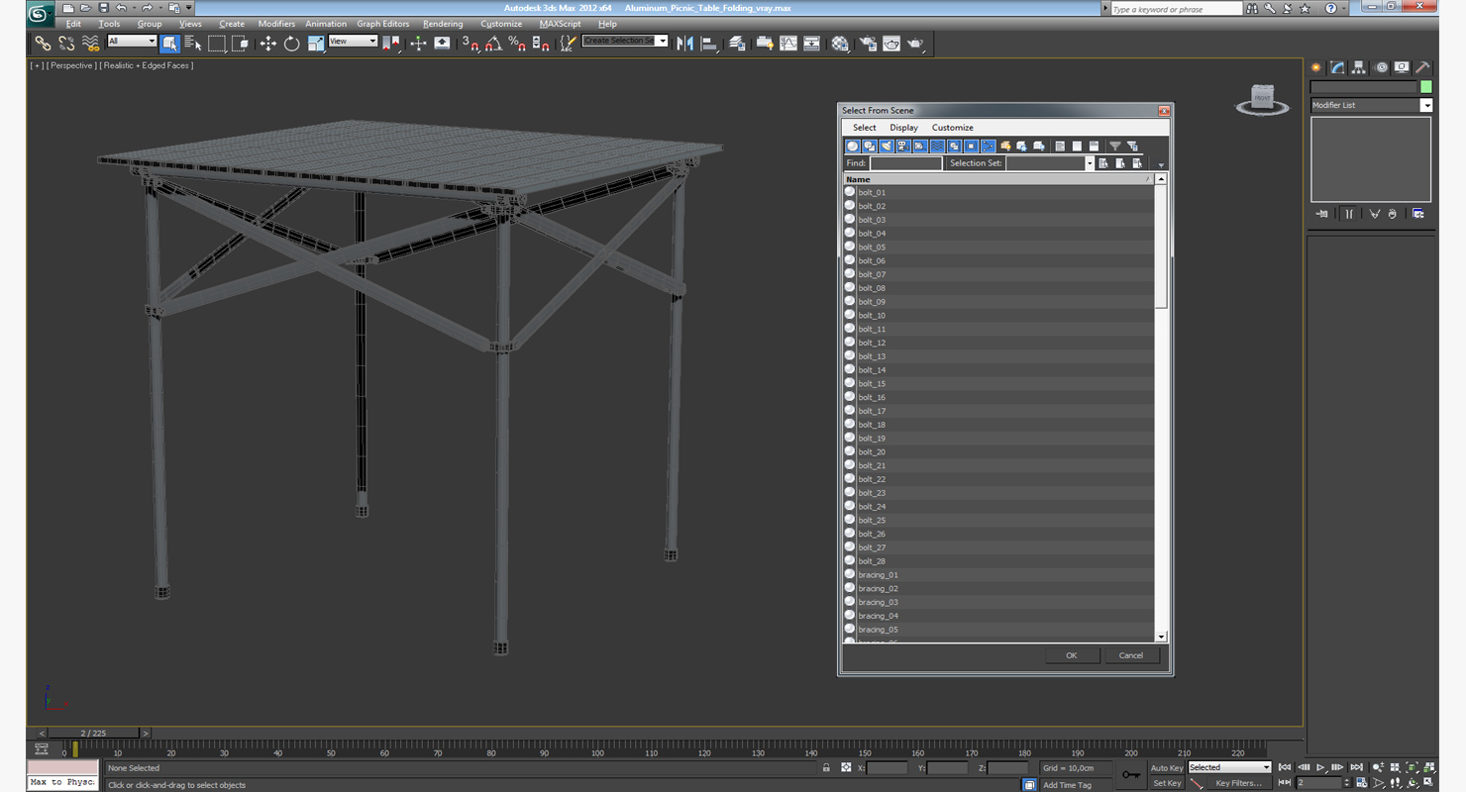Open the Edit menu
Screen dimensions: 1466x792
coord(73,24)
